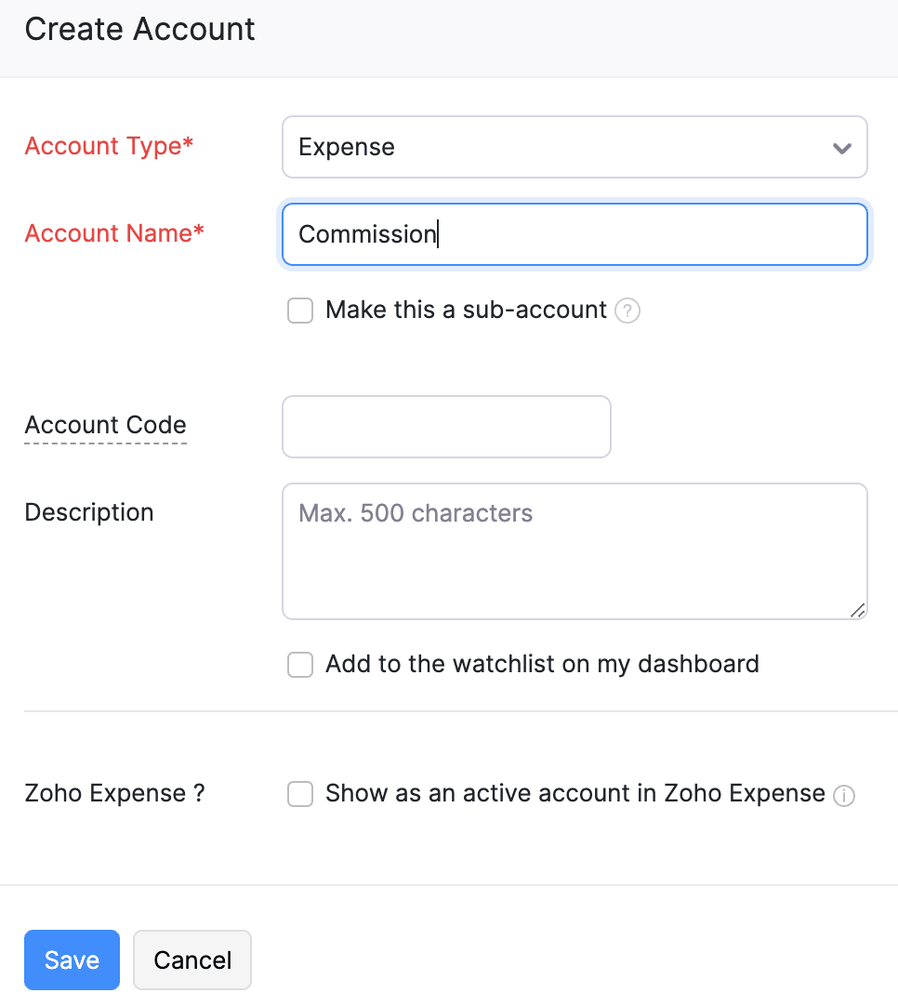Cancel creating the account
The height and width of the screenshot is (1006, 898).
click(x=191, y=960)
